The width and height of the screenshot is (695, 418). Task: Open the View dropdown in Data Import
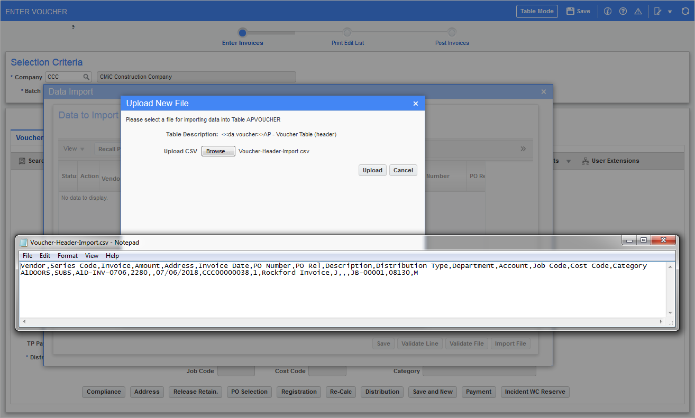[72, 148]
